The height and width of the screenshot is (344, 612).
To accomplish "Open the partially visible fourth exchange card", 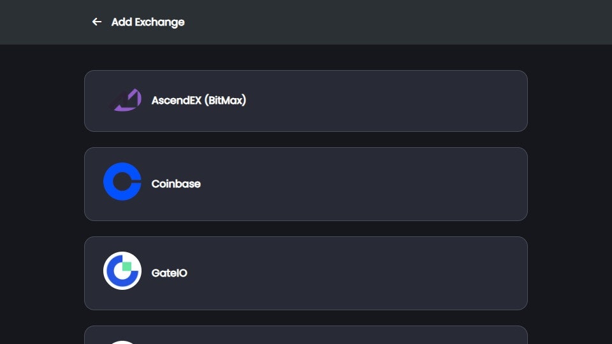I will (x=306, y=335).
